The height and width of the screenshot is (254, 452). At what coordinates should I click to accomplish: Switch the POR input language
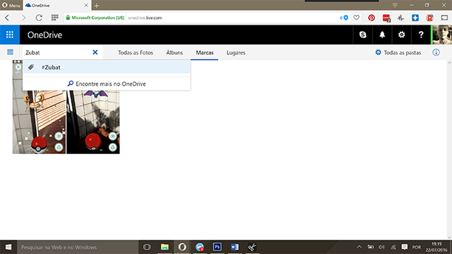417,247
